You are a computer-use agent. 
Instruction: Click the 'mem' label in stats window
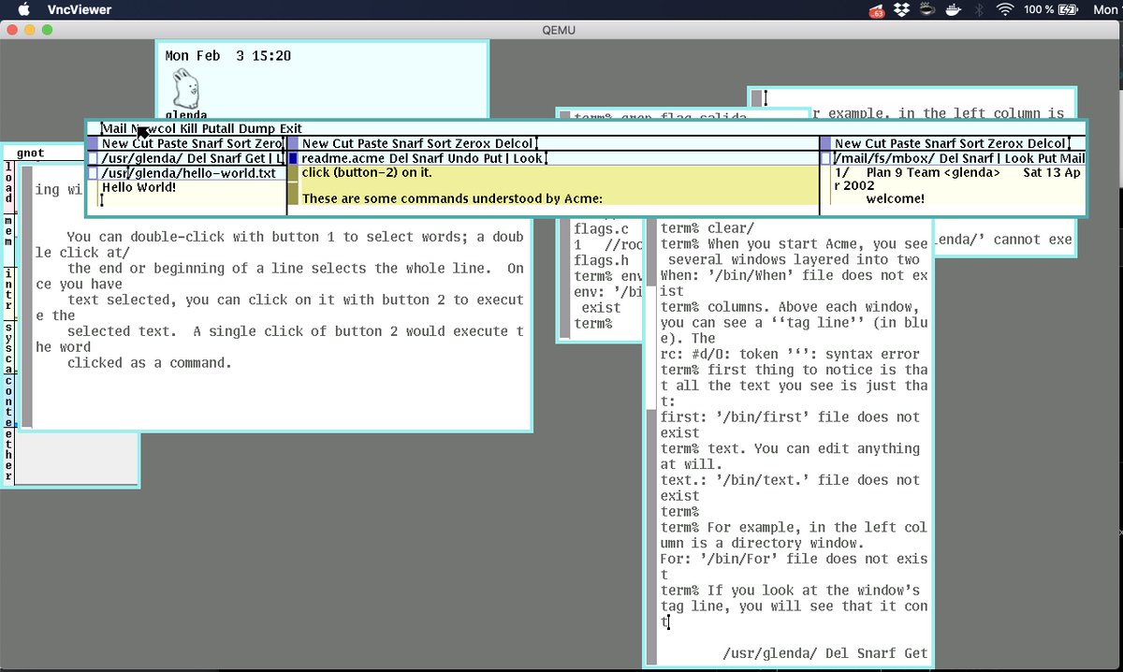(8, 233)
